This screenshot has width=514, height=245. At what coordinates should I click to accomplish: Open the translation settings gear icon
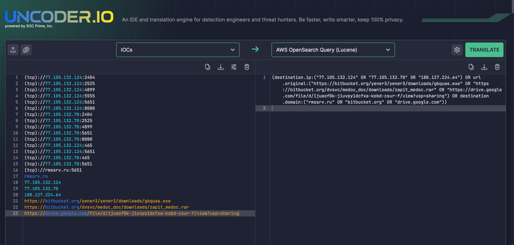coord(457,50)
